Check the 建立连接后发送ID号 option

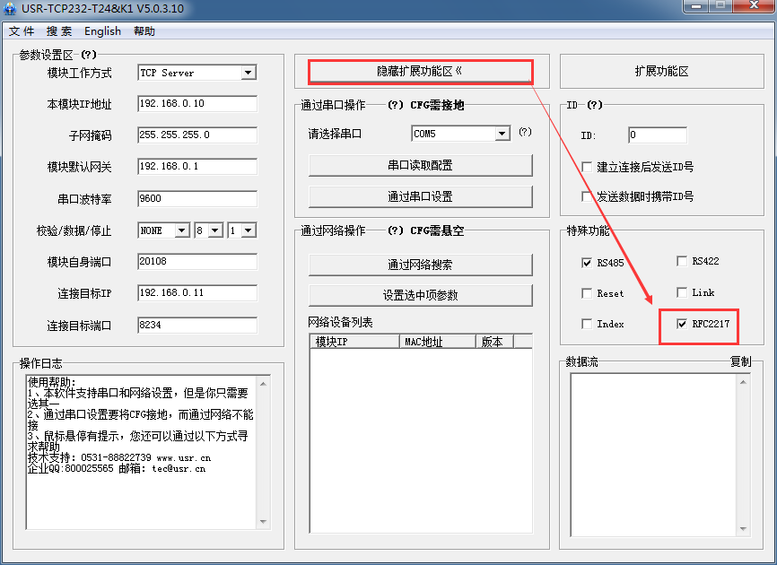(x=588, y=167)
